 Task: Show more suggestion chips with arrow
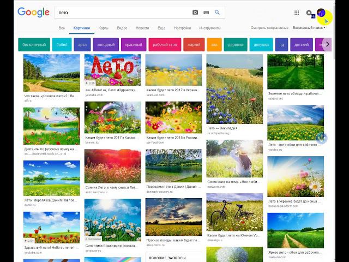(x=327, y=44)
